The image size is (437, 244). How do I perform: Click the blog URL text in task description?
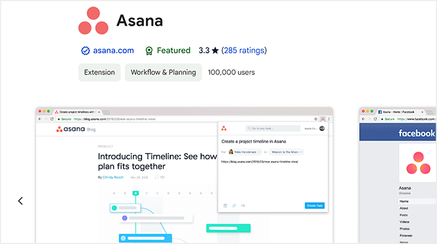(x=260, y=162)
